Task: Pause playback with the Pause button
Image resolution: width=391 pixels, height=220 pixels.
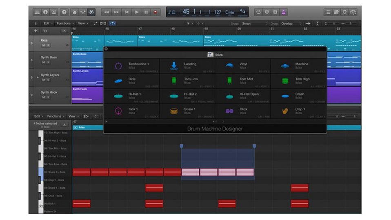Action: tap(146, 12)
